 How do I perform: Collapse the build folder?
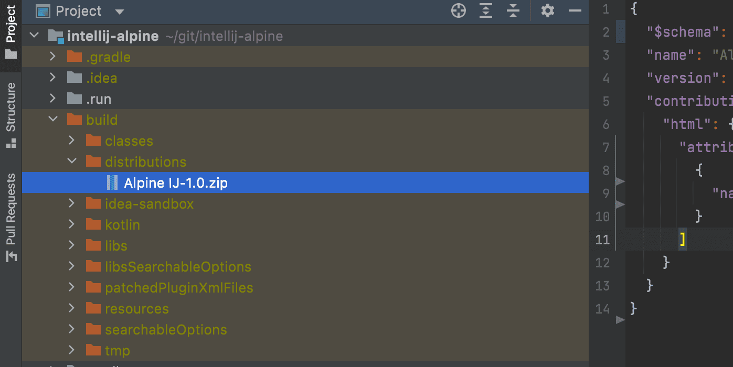tap(52, 120)
